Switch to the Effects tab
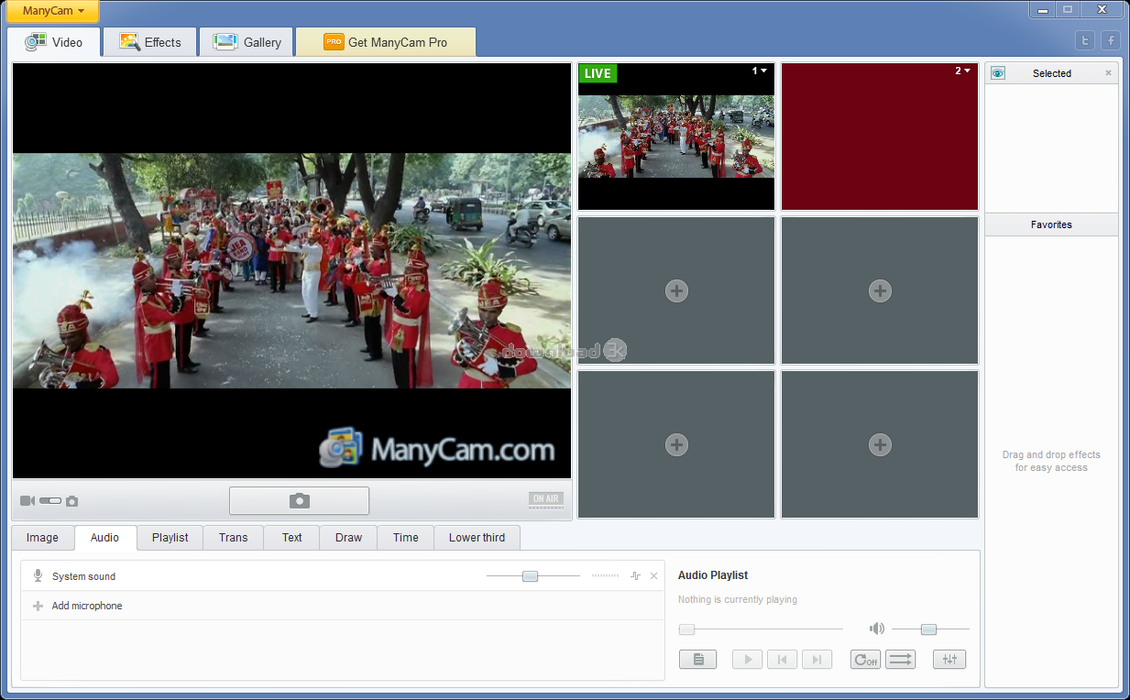This screenshot has height=700, width=1130. 150,42
